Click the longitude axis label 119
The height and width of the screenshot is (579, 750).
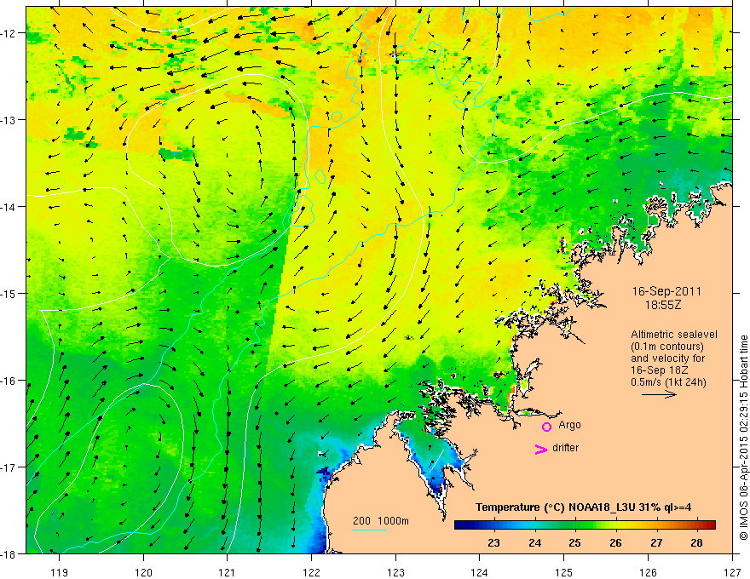pos(60,572)
